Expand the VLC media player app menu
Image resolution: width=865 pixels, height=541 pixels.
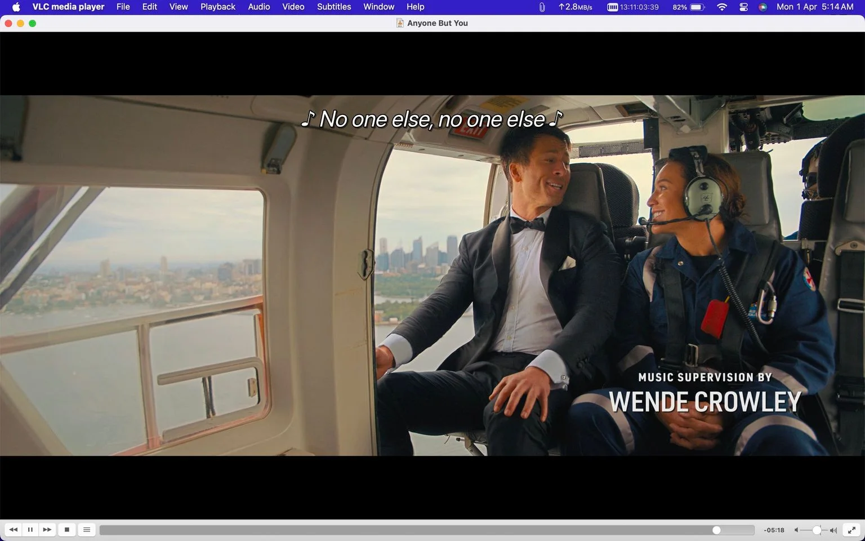[x=68, y=7]
